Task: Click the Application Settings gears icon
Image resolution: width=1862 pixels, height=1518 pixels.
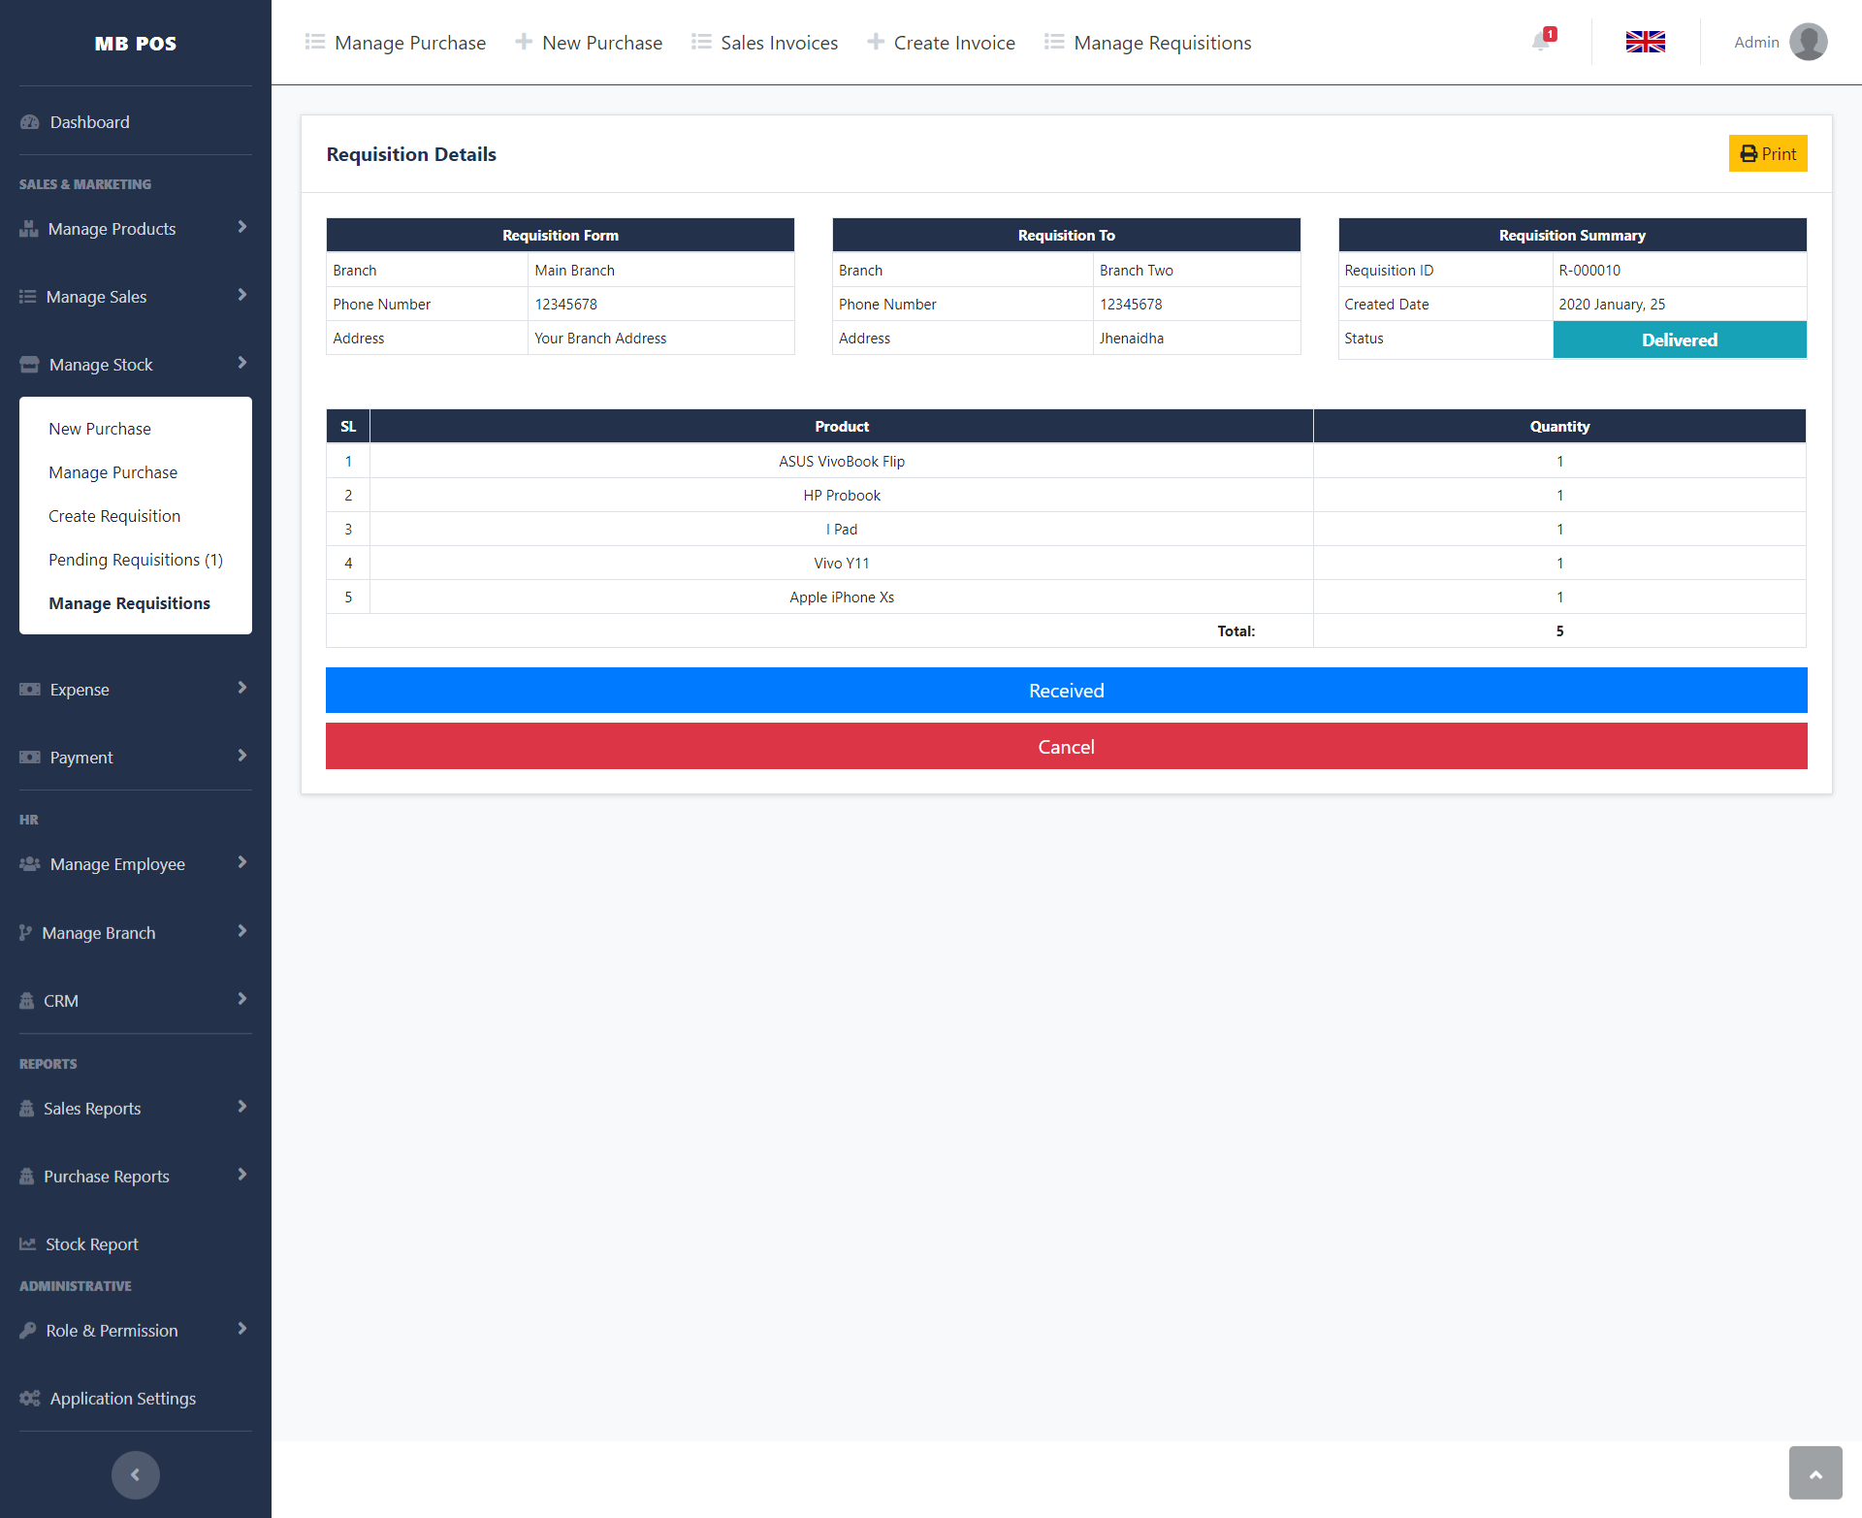Action: click(x=30, y=1398)
